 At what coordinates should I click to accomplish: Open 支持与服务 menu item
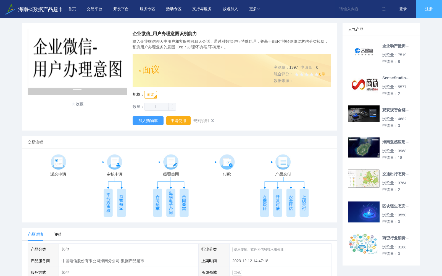202,9
